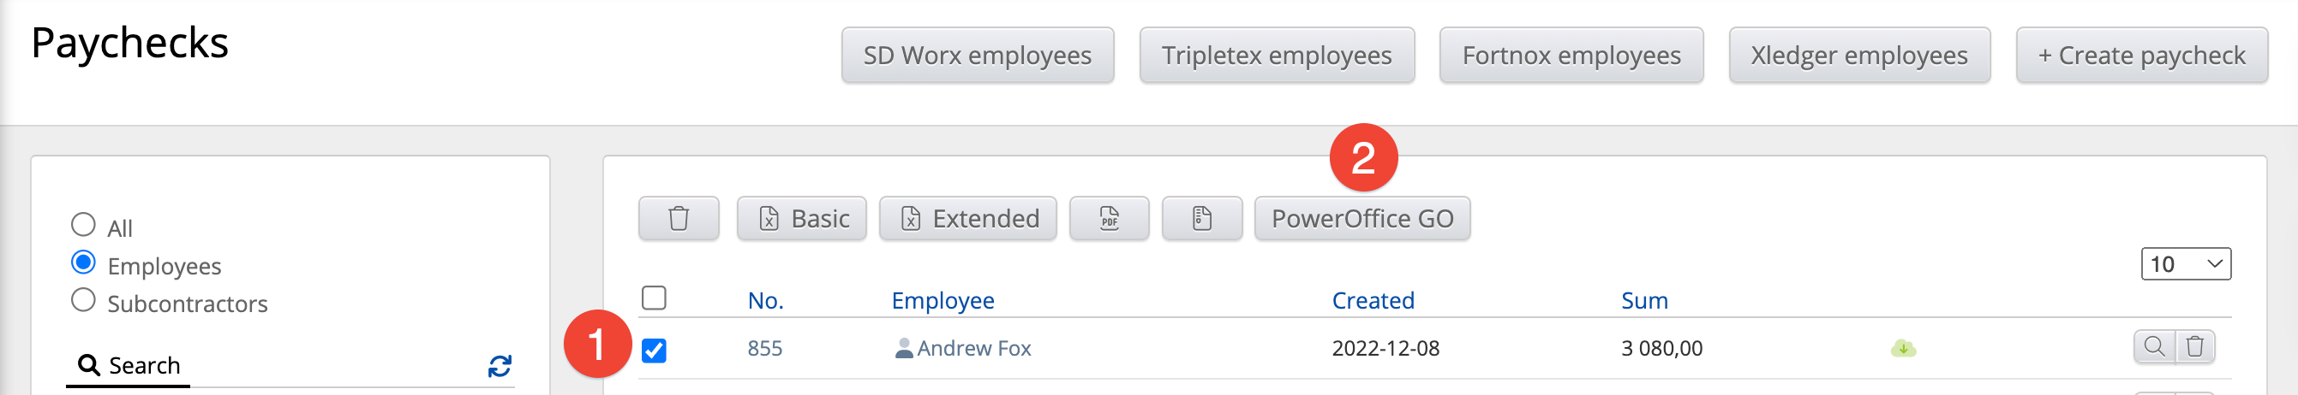Screen dimensions: 2298x395
Task: Export using the Extended Excel button
Action: (x=967, y=218)
